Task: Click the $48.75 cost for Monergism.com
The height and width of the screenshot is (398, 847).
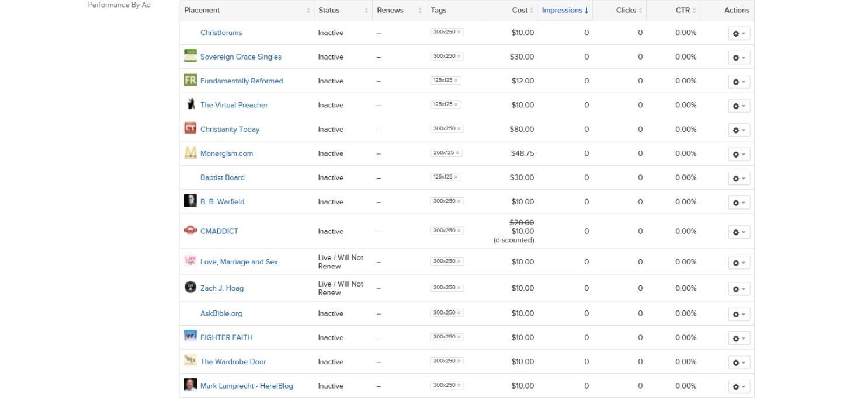Action: tap(522, 153)
